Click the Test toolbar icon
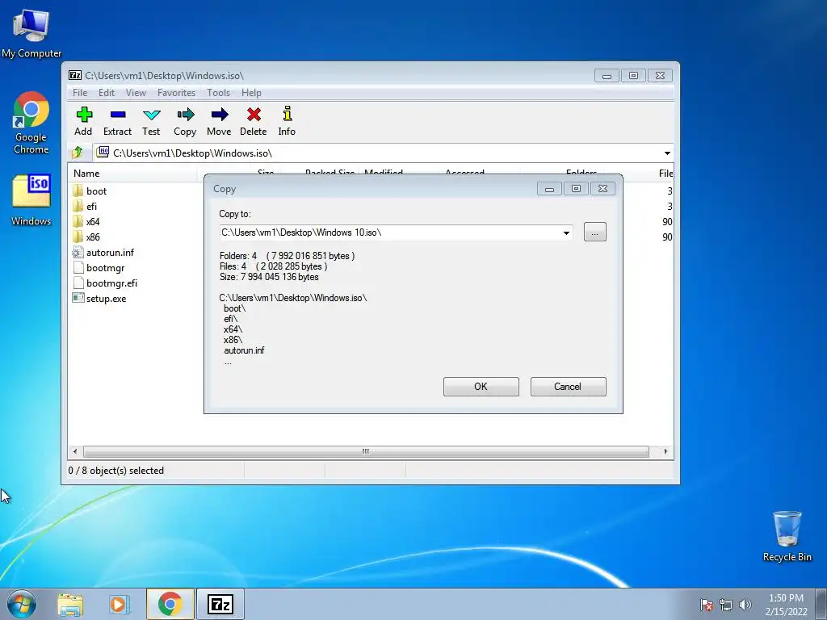Viewport: 827px width, 620px height. 151,115
